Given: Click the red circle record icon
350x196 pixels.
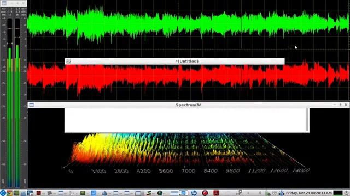Looking at the screenshot, I should point(205,193).
